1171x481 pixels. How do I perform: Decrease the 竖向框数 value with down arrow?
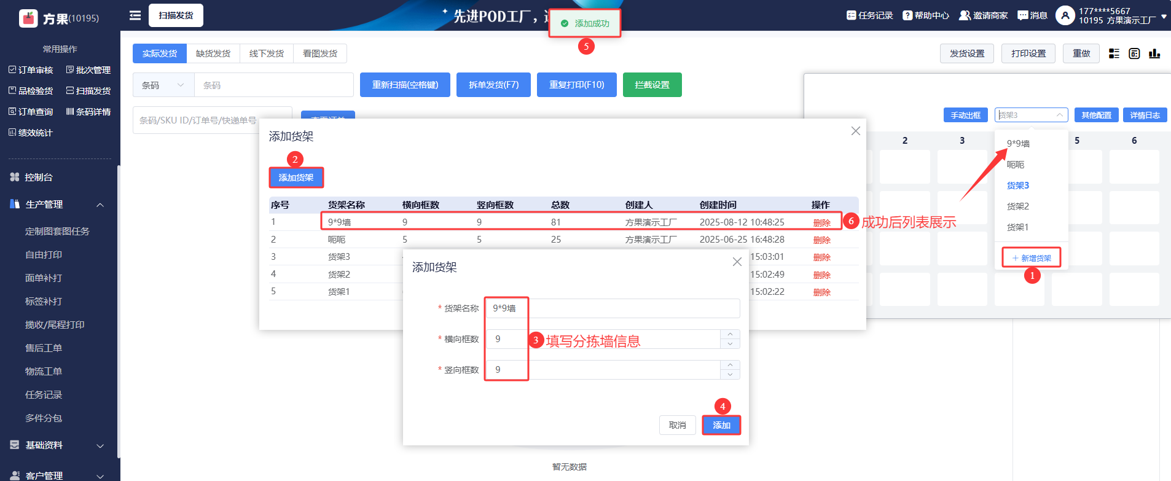730,375
